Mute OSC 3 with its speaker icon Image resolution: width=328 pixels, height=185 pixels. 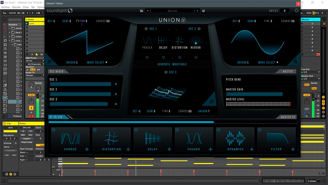[116, 104]
